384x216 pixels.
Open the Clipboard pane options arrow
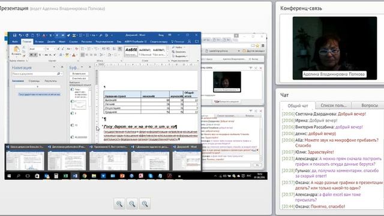click(82, 67)
